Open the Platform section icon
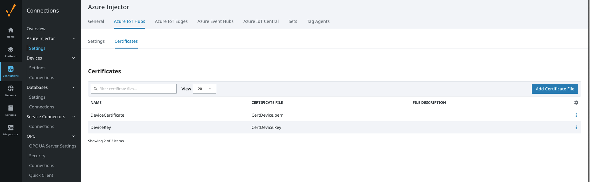This screenshot has width=590, height=182. [x=11, y=52]
